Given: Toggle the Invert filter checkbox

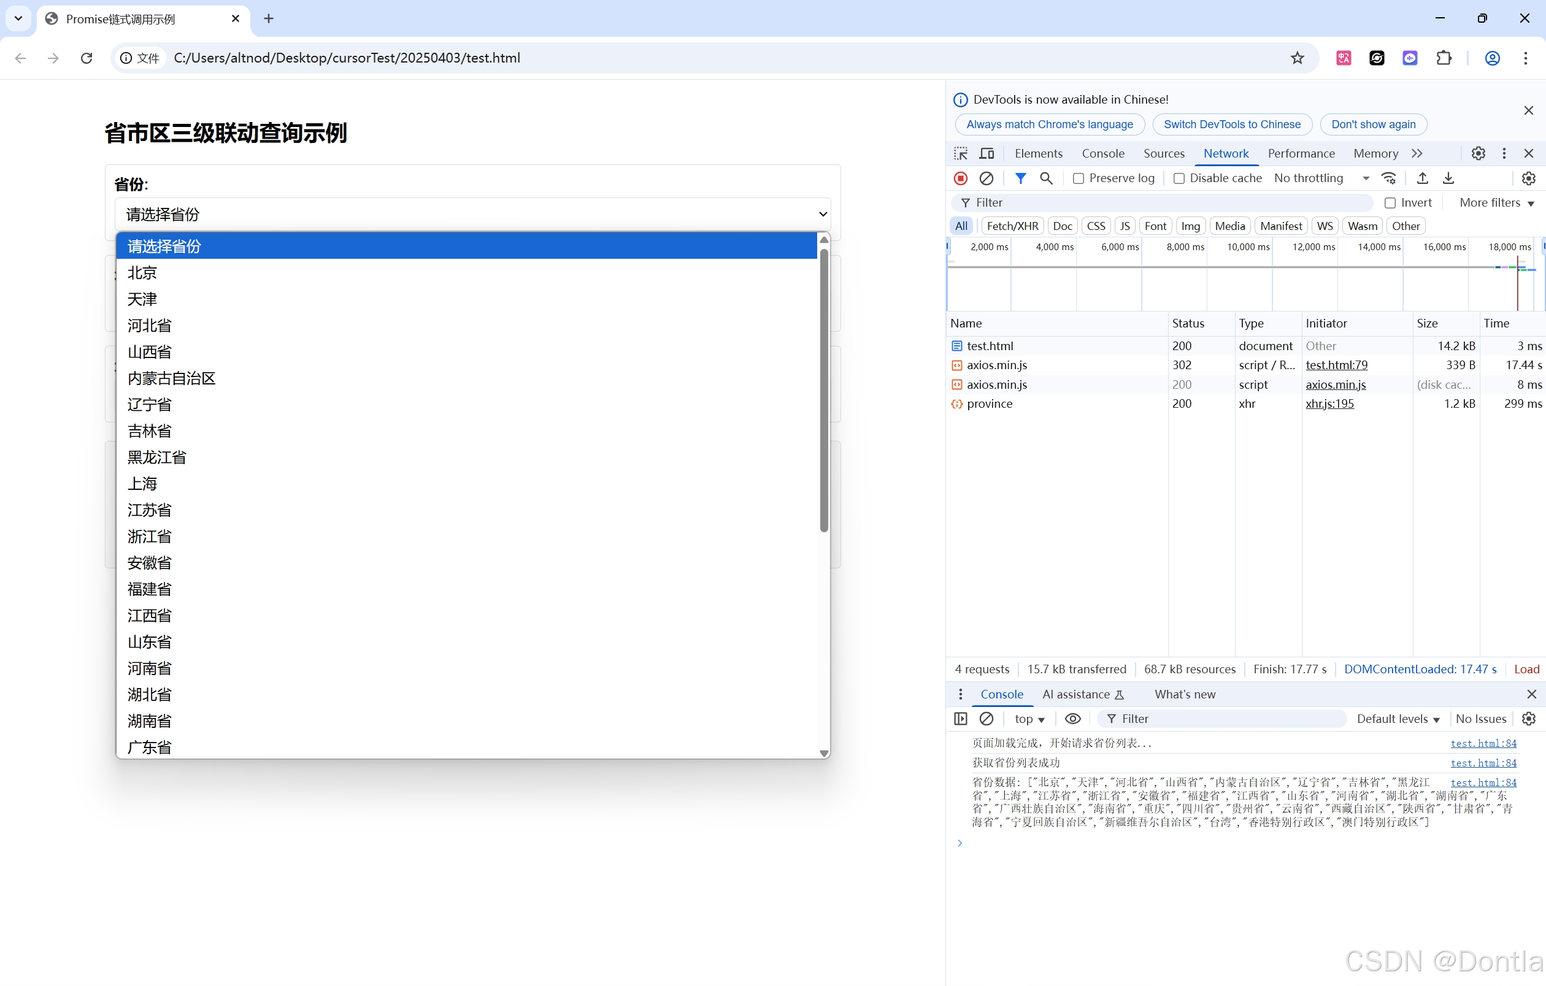Looking at the screenshot, I should tap(1390, 204).
